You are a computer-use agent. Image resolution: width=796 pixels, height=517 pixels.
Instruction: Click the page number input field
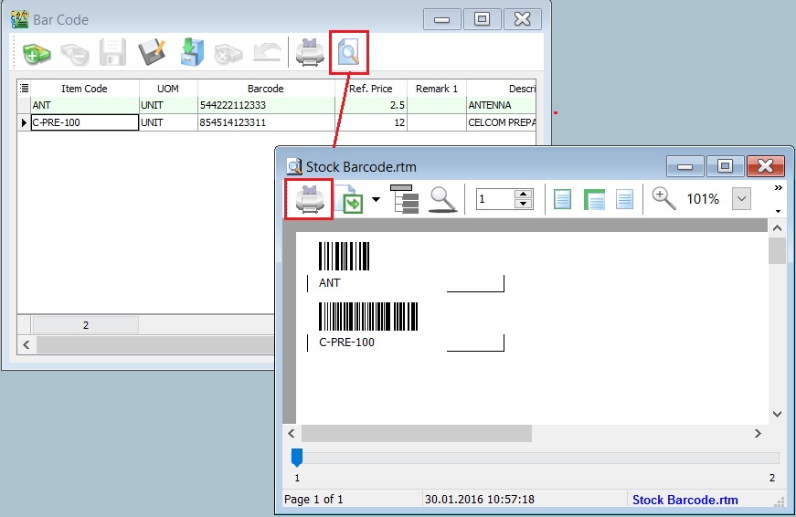(494, 199)
